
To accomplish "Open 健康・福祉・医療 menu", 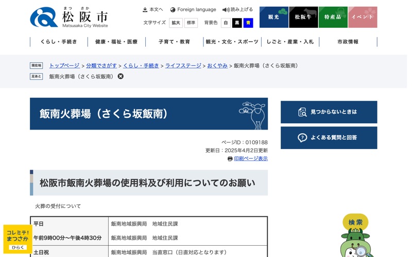I will 116,42.
